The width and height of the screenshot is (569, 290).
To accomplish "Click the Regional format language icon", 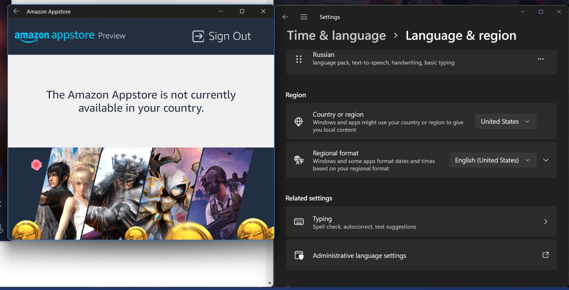I will pos(299,160).
